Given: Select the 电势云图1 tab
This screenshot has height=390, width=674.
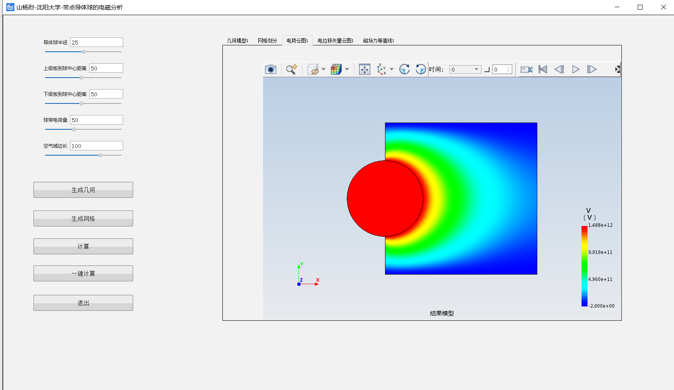Looking at the screenshot, I should (297, 41).
